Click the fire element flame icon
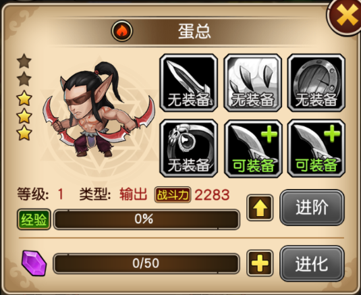This screenshot has width=361, height=295. [122, 31]
